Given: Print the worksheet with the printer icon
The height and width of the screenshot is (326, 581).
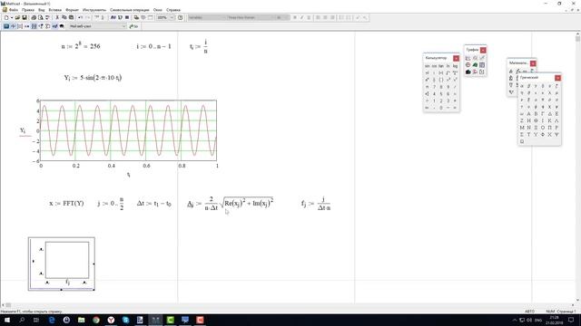Looking at the screenshot, I should click(34, 17).
